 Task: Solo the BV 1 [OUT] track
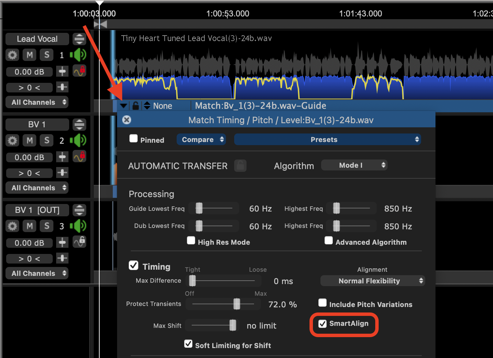tap(47, 226)
